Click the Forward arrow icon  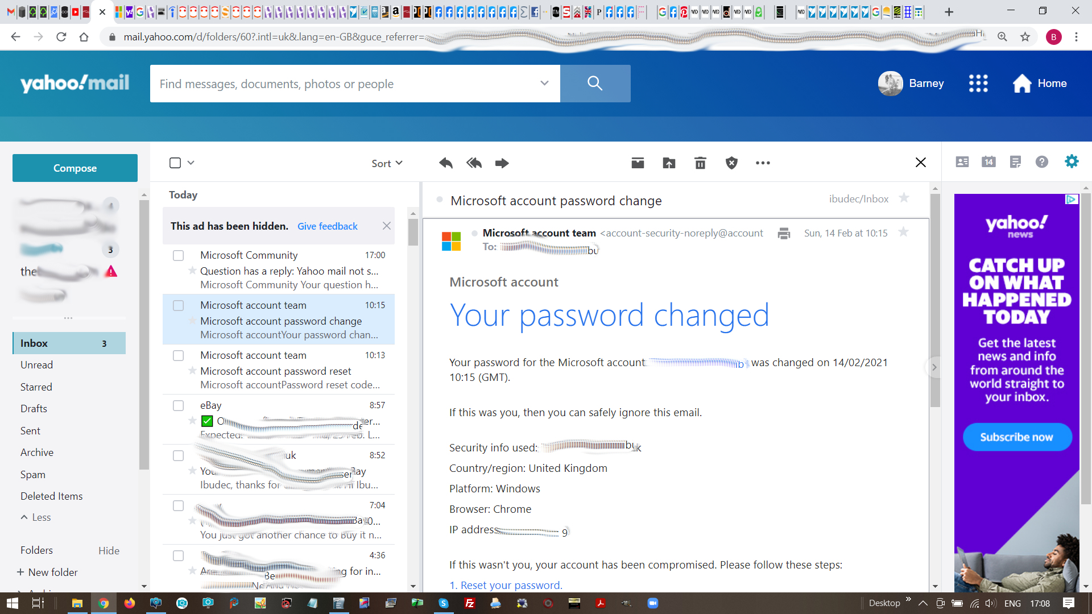(502, 163)
